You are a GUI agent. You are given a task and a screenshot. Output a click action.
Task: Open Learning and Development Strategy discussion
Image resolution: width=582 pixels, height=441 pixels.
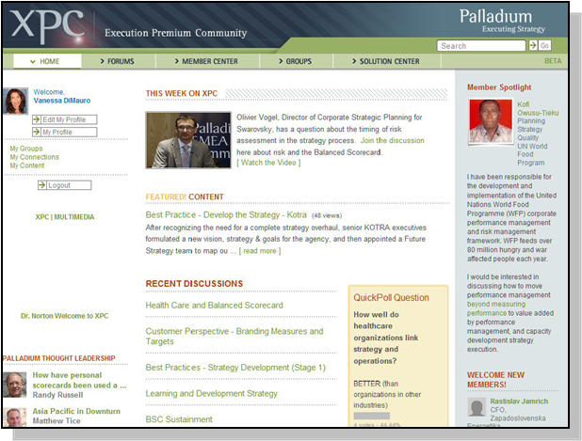[212, 394]
